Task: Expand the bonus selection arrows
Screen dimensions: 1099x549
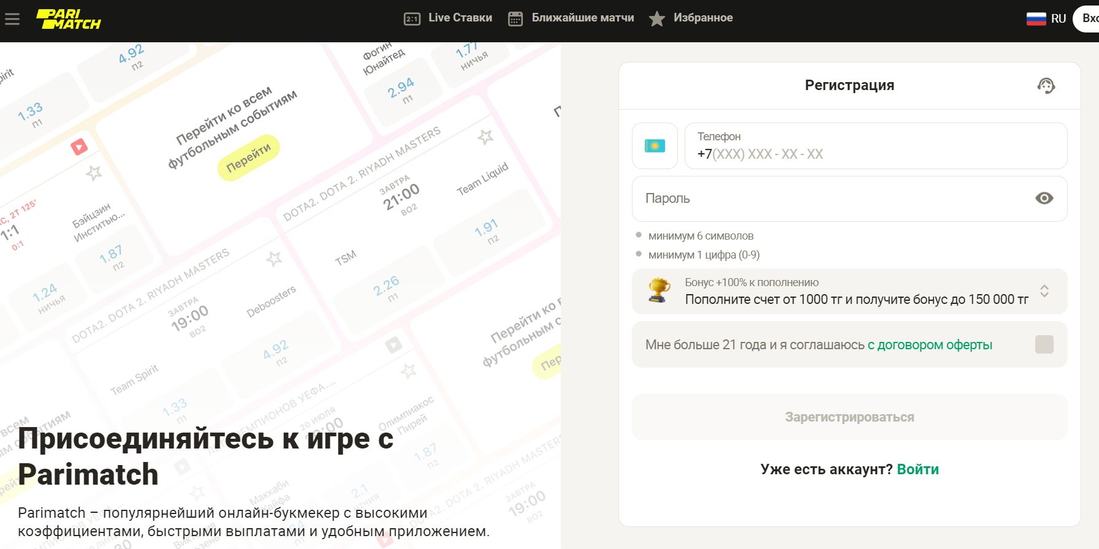Action: point(1044,291)
